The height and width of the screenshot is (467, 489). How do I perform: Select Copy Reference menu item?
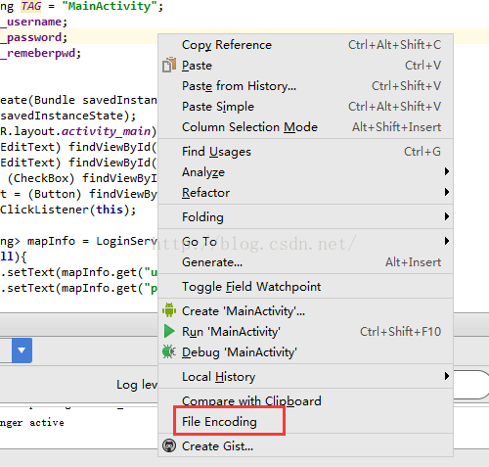(306, 45)
